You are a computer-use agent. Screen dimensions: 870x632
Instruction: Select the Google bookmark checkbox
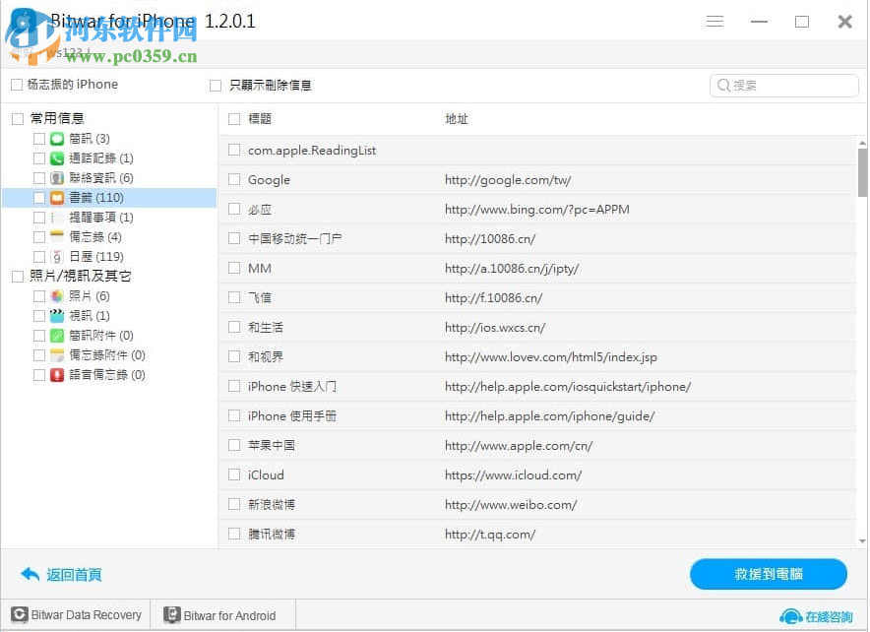(x=233, y=179)
